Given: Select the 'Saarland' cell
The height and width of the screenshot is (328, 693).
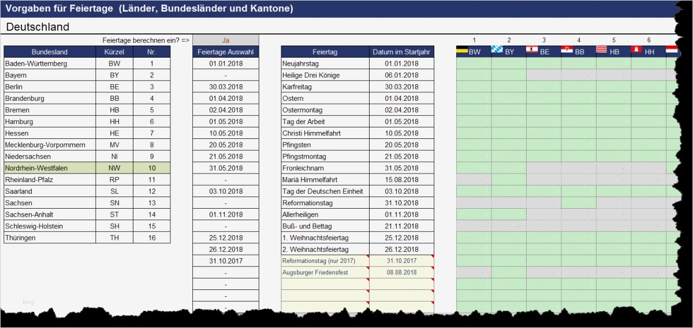Looking at the screenshot, I should pos(50,191).
